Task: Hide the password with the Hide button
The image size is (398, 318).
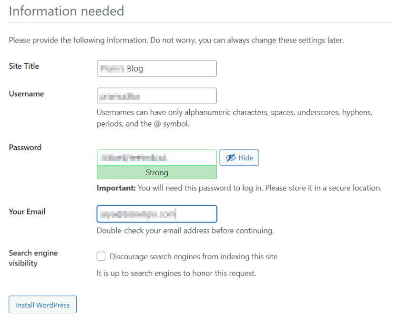Action: 239,158
